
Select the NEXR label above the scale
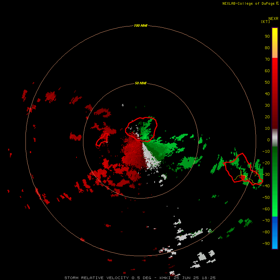(273, 19)
